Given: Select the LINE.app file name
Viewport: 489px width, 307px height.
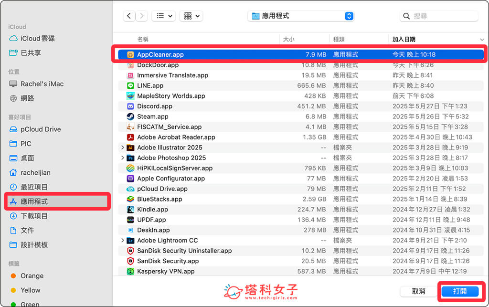Looking at the screenshot, I should point(150,85).
